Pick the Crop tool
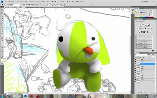The image size is (157, 98). point(2,19)
